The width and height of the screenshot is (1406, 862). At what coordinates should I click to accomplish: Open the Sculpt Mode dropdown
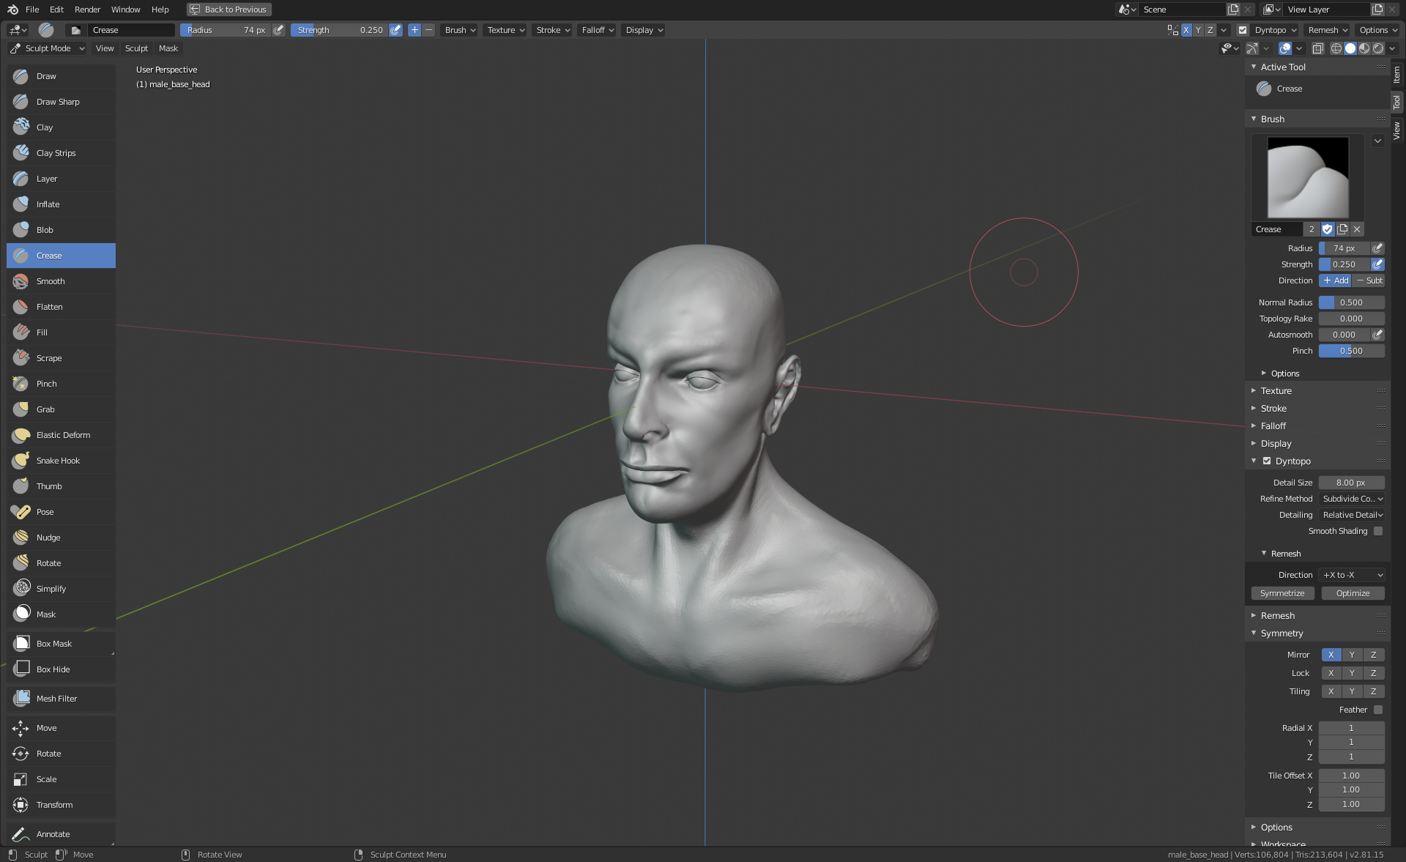(48, 48)
